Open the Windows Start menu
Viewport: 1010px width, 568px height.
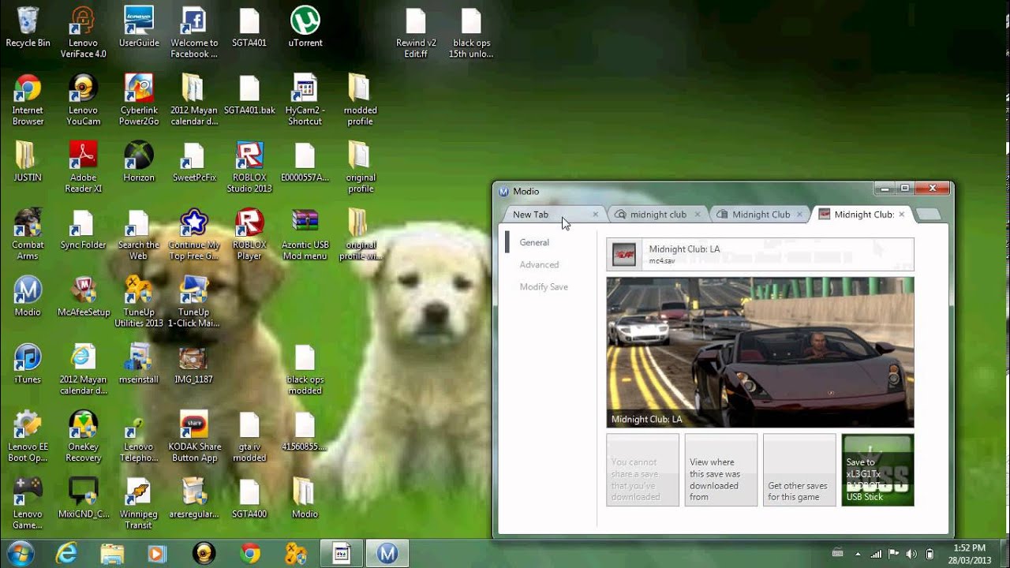point(19,553)
